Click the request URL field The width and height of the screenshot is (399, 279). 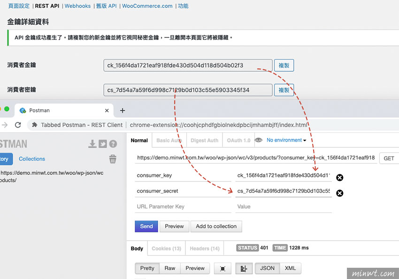point(256,158)
